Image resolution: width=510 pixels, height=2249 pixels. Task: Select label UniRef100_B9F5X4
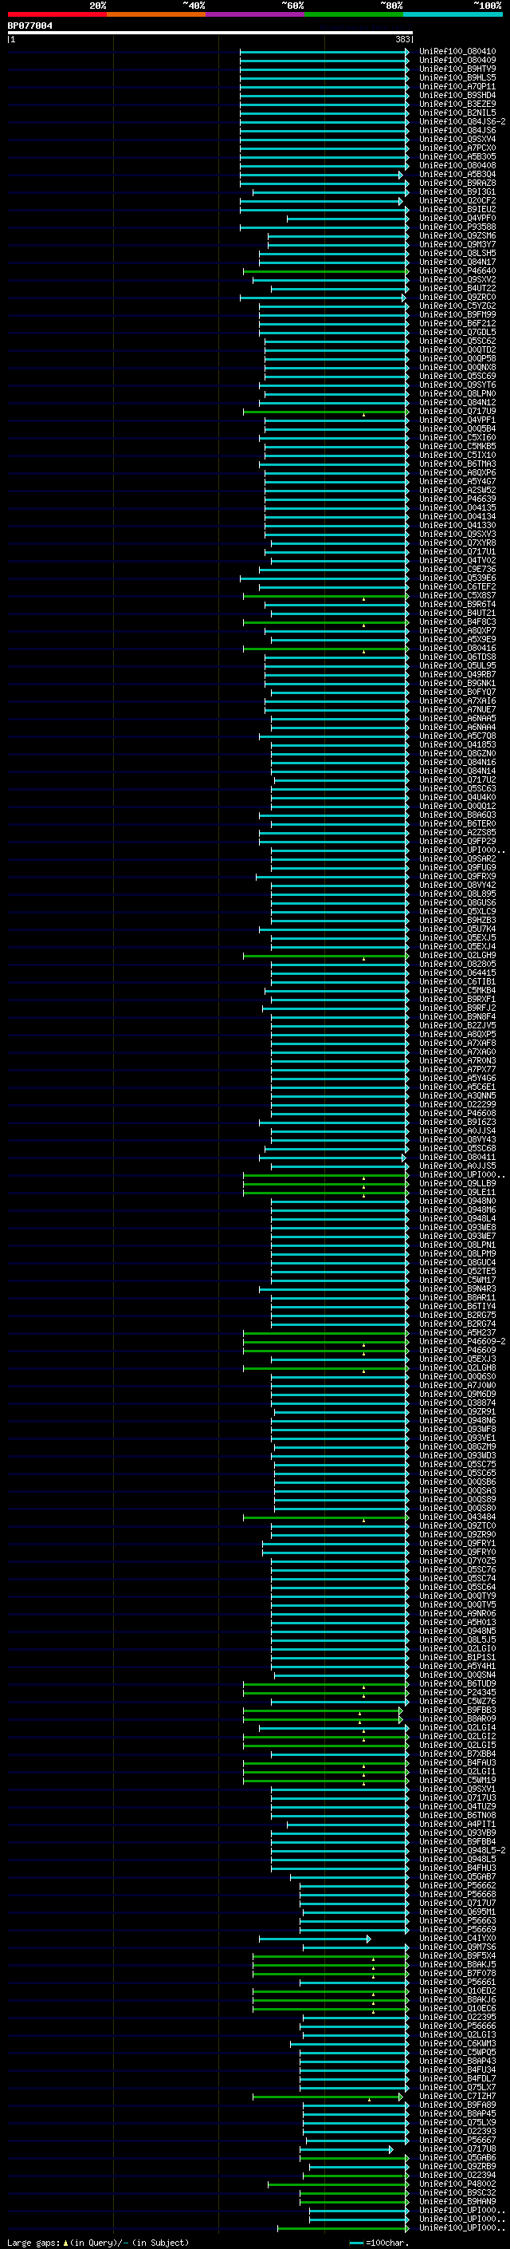[457, 1956]
